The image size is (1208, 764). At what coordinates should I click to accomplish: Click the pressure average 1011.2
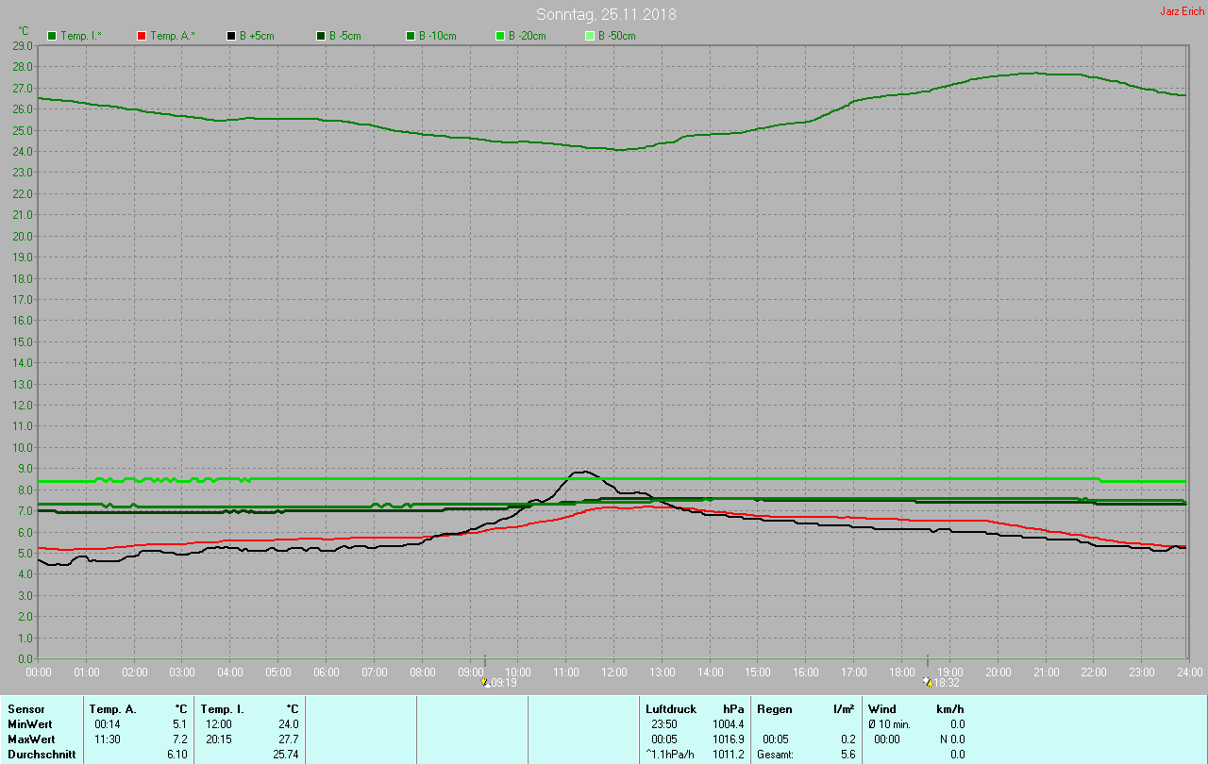click(x=728, y=755)
